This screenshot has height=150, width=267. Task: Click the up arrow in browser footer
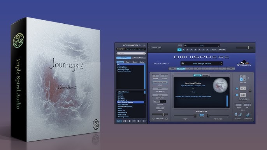[134, 121]
